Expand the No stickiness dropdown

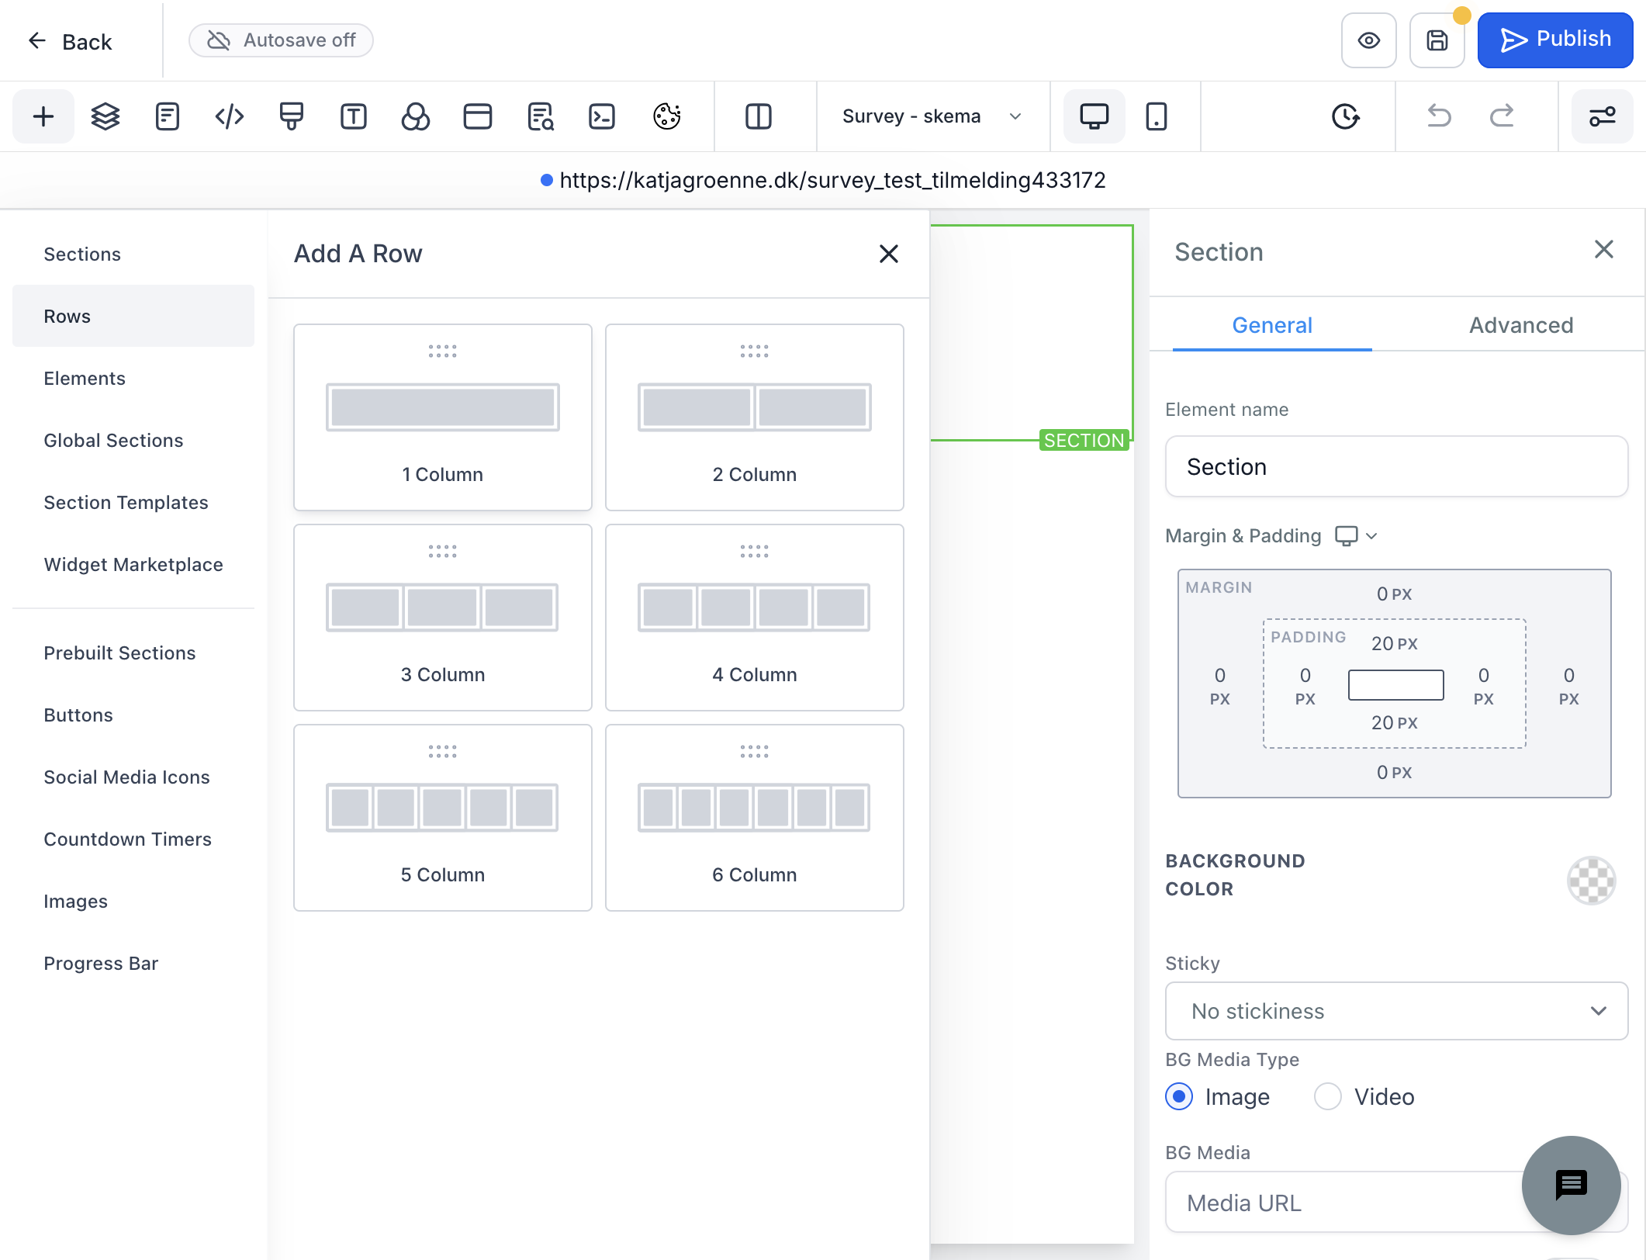click(x=1396, y=1011)
